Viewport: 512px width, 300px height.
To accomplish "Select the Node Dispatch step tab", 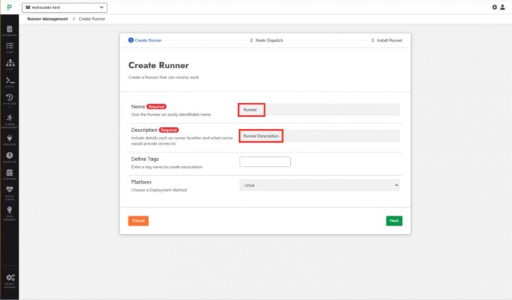I will 266,40.
